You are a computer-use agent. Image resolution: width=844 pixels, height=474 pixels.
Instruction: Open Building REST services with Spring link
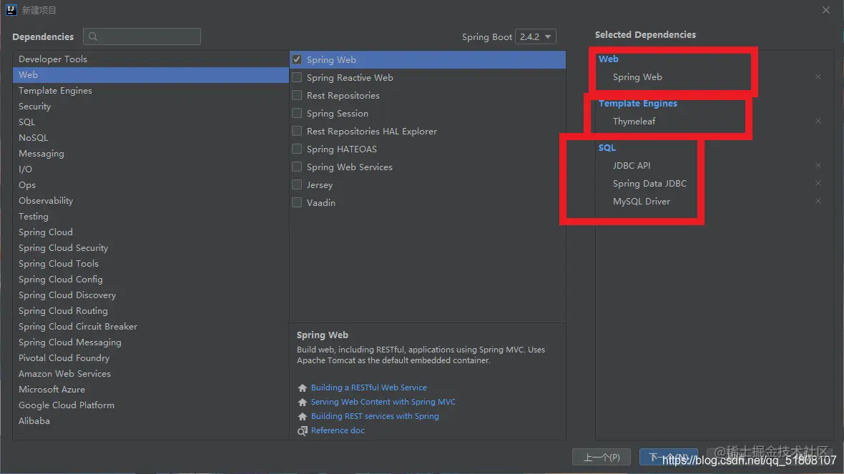point(375,416)
